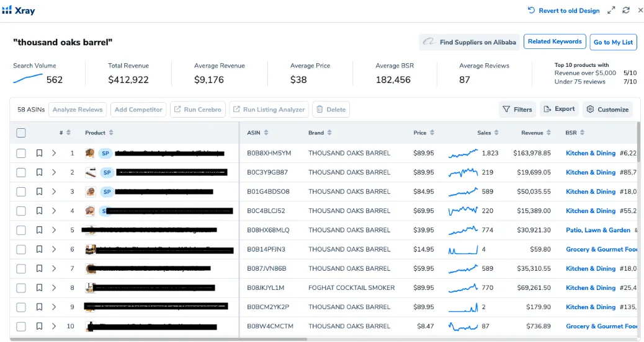Viewport: 644px width, 342px height.
Task: Check the box for row 5
Action: [x=21, y=230]
